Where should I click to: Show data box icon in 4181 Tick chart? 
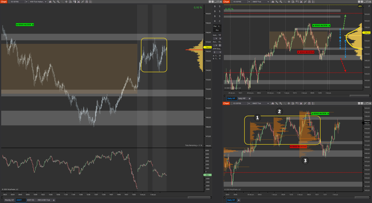[x=70, y=2]
